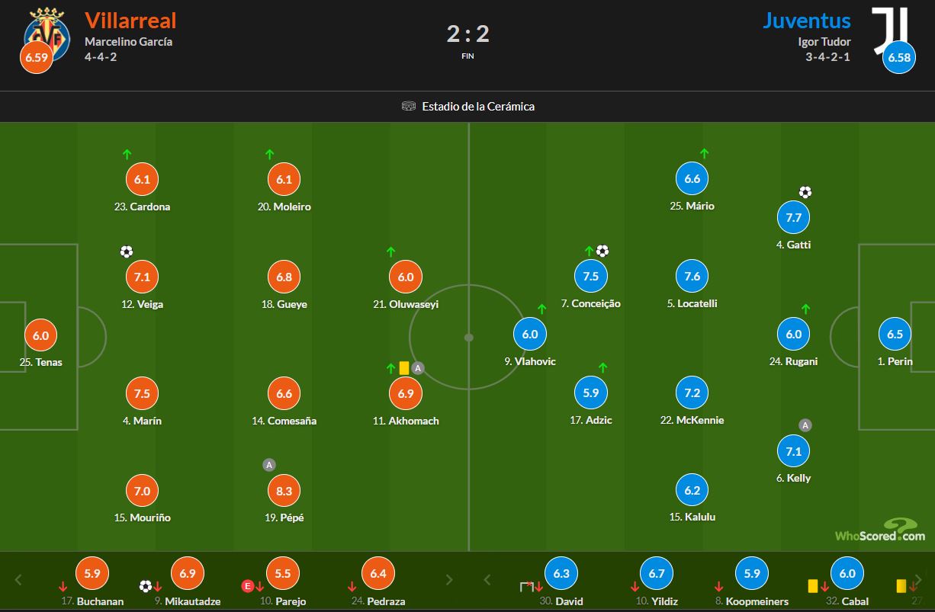Click the Juventus club logo
This screenshot has height=612, width=935.
click(x=891, y=29)
